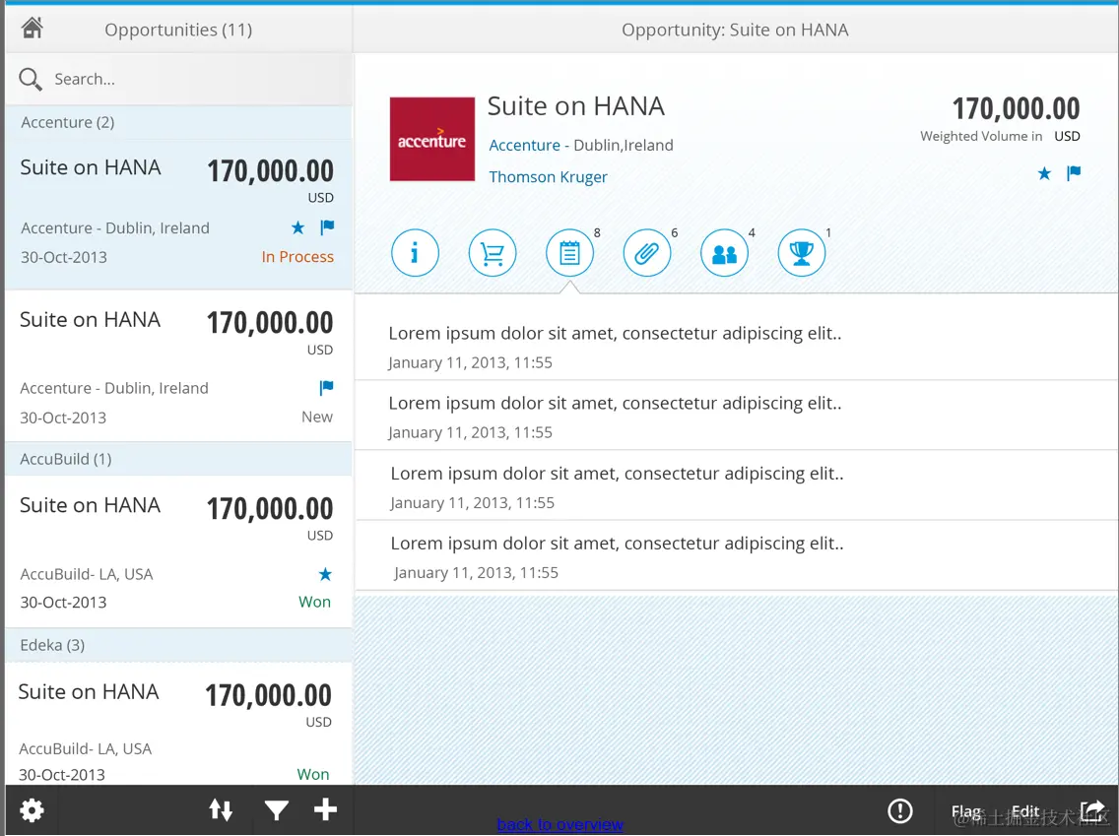Open the Accenture account link
The width and height of the screenshot is (1119, 836).
524,146
